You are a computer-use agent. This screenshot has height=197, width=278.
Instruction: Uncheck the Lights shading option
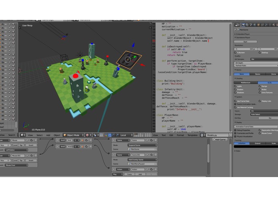236,86
